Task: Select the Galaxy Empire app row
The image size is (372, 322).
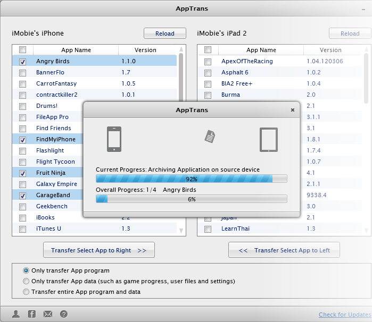Action: click(47, 184)
